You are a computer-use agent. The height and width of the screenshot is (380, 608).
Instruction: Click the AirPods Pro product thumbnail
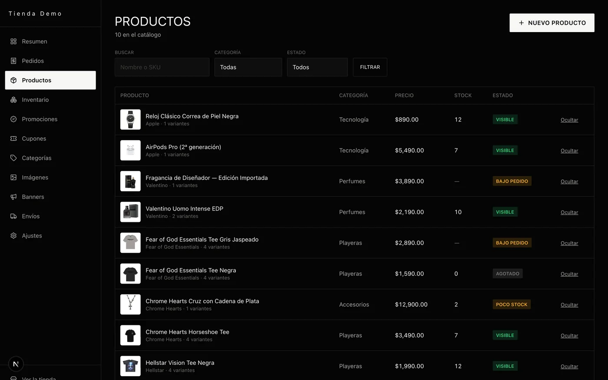pyautogui.click(x=130, y=150)
